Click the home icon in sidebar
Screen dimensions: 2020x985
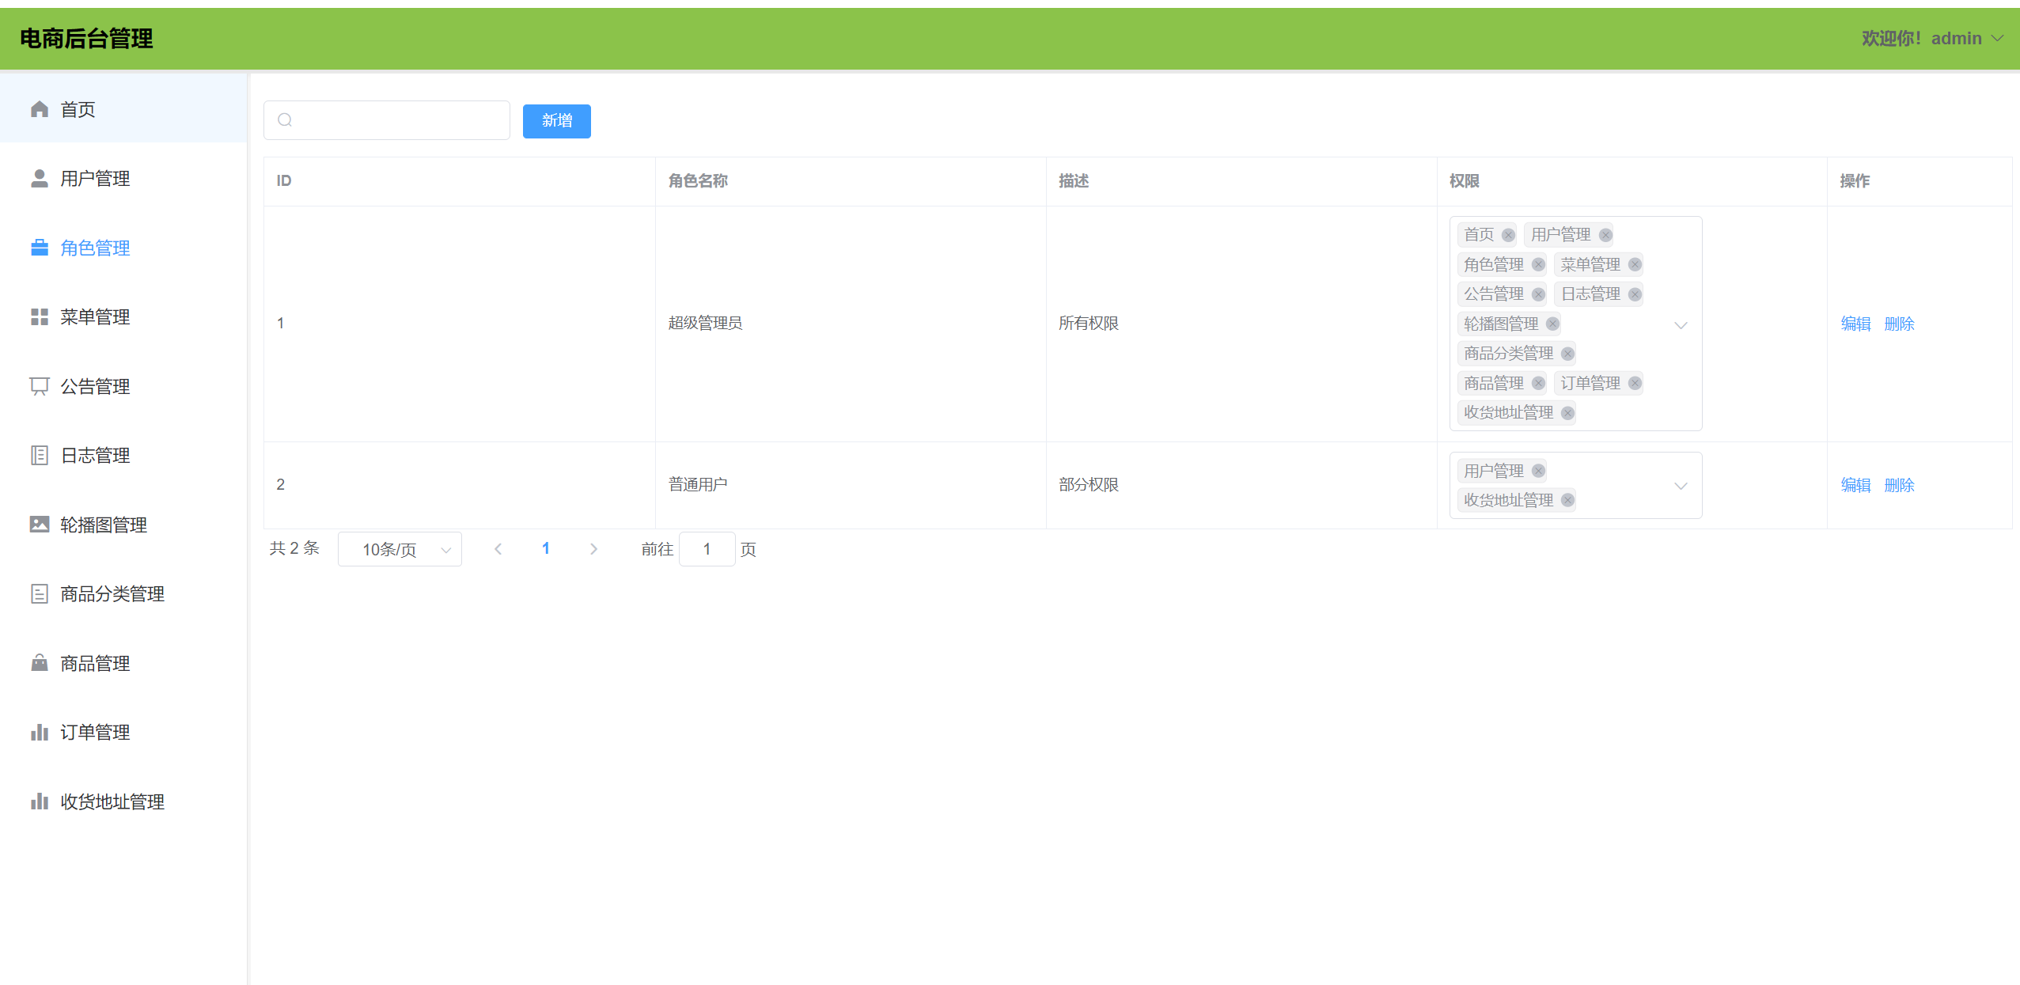[40, 109]
